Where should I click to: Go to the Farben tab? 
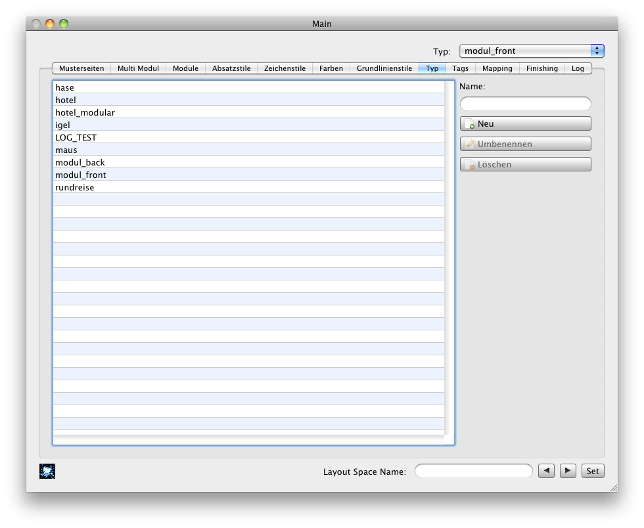pyautogui.click(x=331, y=68)
